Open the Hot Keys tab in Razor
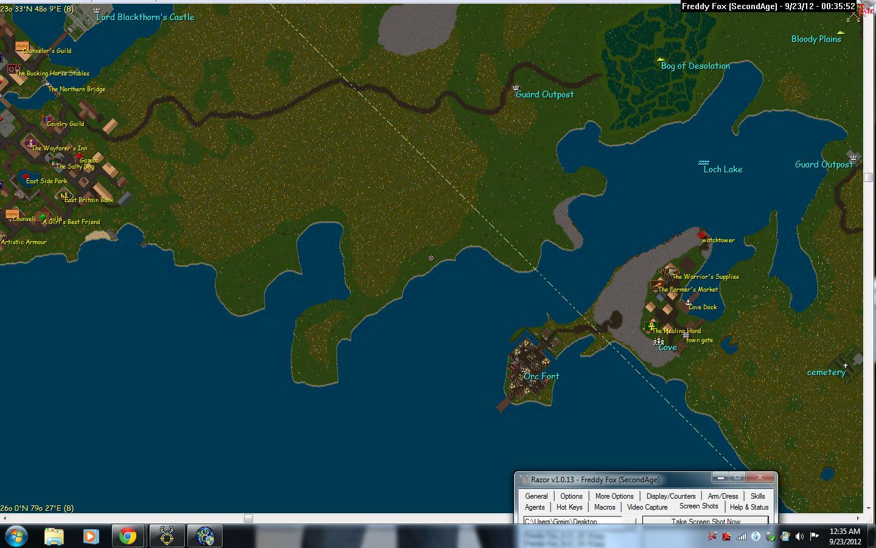 pyautogui.click(x=569, y=507)
